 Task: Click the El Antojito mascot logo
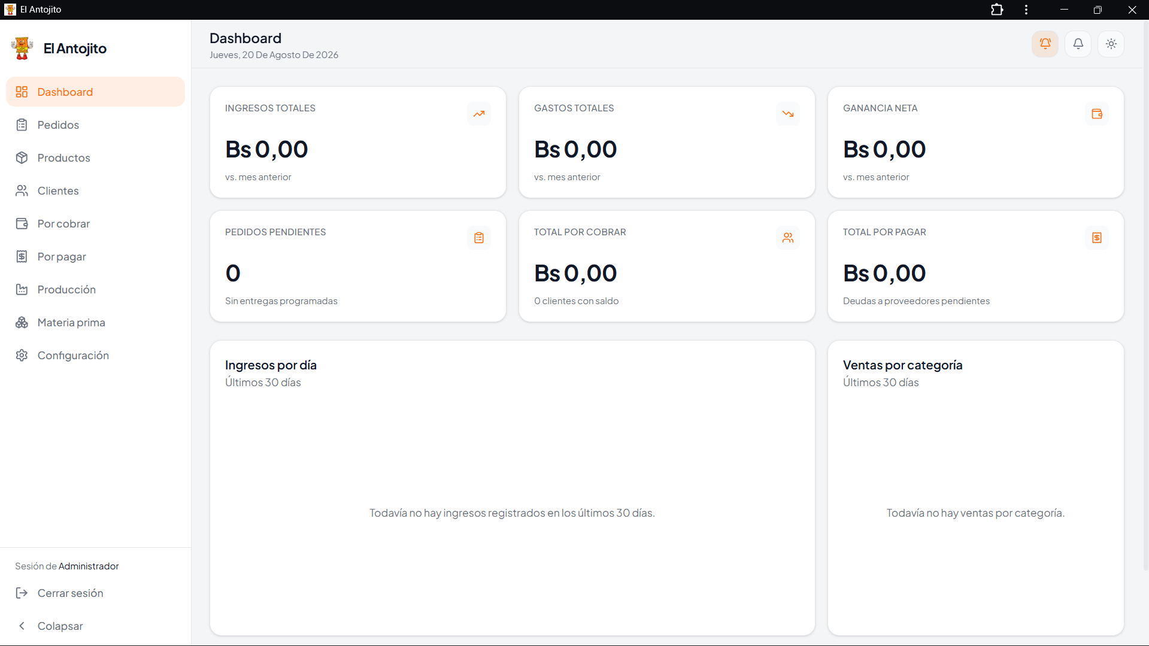point(22,48)
